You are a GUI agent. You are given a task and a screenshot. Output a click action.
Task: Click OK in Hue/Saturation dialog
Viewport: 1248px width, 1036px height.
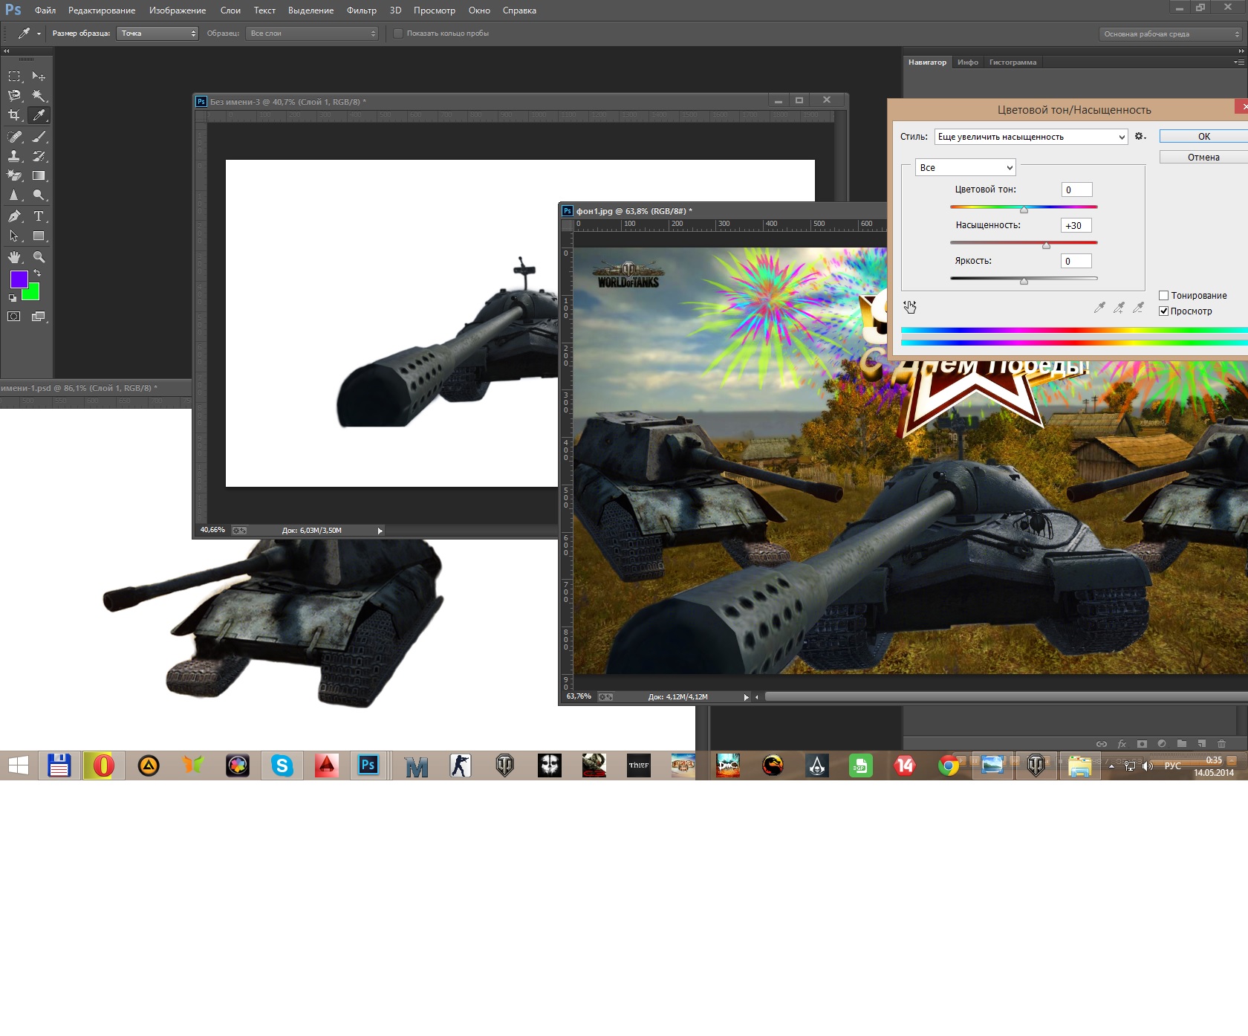pyautogui.click(x=1203, y=137)
